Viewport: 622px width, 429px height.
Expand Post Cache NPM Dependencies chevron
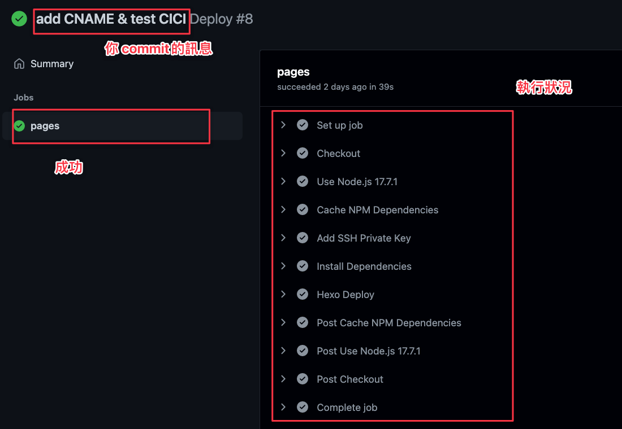click(283, 323)
